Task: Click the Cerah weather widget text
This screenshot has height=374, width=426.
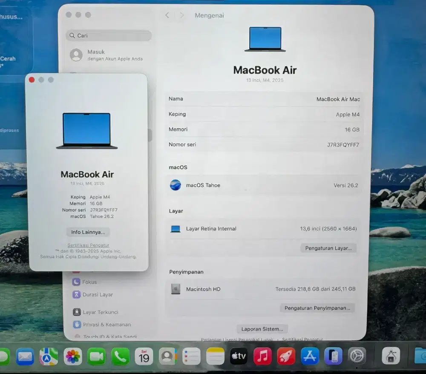Action: point(8,59)
